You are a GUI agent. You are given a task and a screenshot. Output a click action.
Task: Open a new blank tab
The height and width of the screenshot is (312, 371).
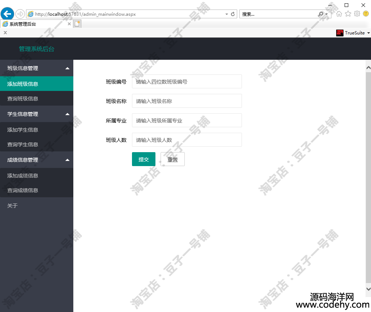click(x=77, y=24)
